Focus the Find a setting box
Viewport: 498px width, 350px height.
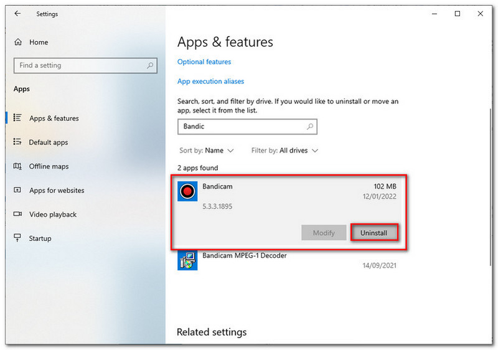[x=85, y=65]
